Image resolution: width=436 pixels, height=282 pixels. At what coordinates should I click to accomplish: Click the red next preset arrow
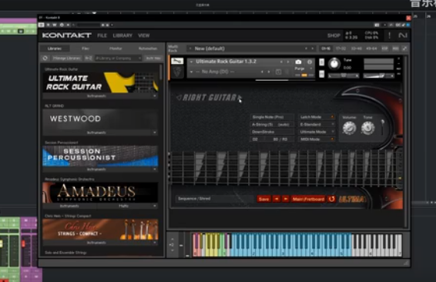coord(286,199)
